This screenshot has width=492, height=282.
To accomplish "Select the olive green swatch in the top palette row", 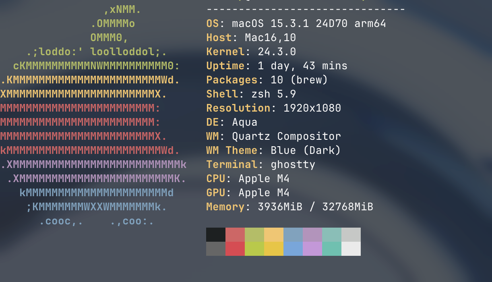I will (x=254, y=234).
